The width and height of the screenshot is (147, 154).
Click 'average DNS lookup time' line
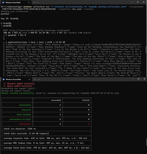pos(43,143)
